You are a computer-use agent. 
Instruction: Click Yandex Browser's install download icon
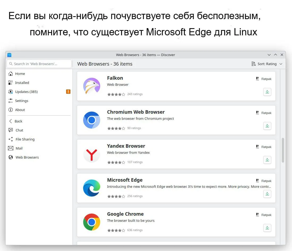[x=267, y=160]
